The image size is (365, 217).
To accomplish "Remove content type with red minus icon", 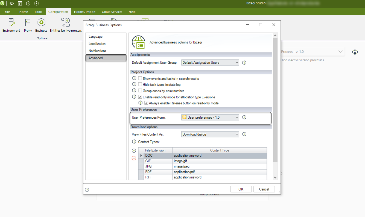I will pyautogui.click(x=134, y=158).
